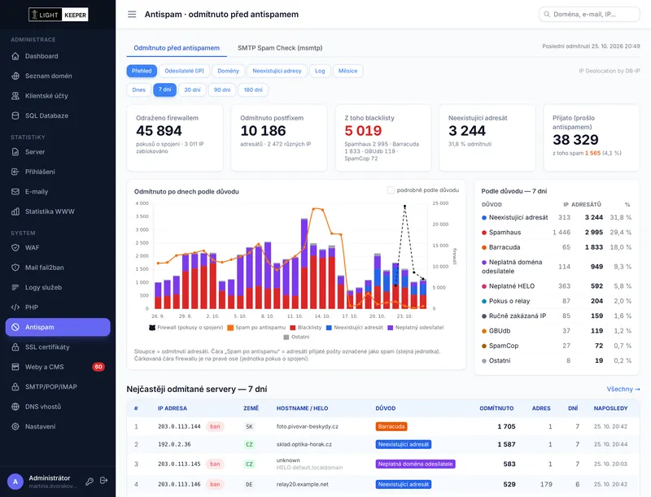Viewport: 651px width, 497px height.
Task: Open SQL Databaze database icon
Action: click(15, 116)
